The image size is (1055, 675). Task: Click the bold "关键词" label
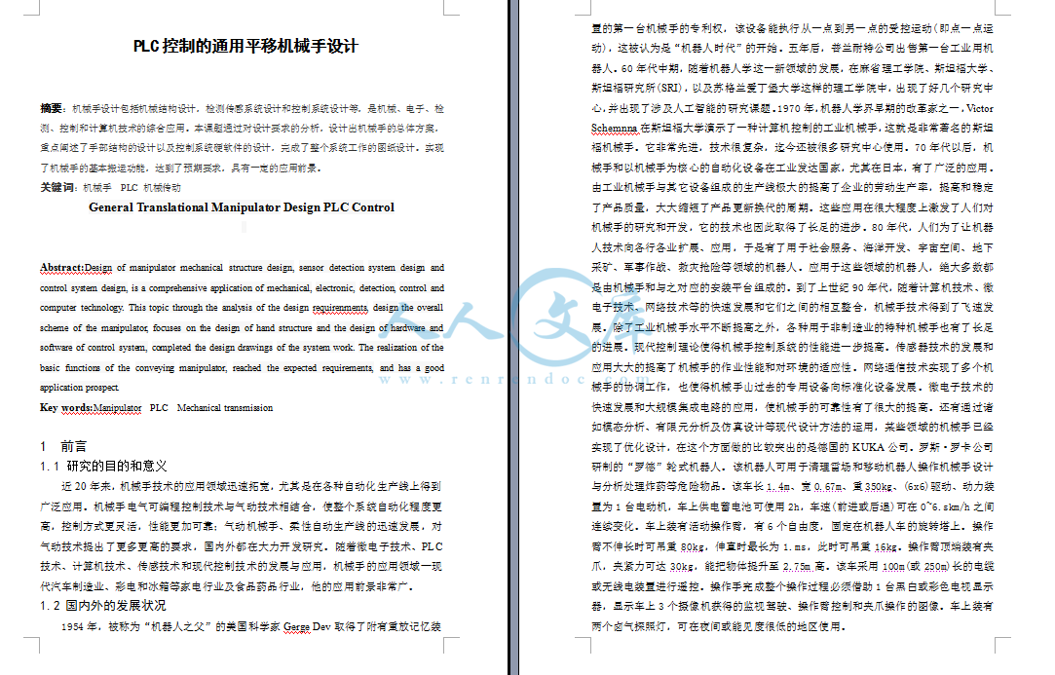pyautogui.click(x=57, y=187)
